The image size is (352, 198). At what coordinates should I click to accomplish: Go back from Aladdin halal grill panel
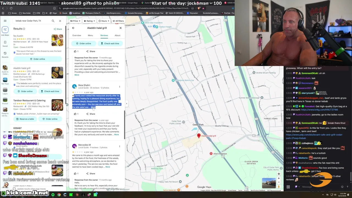pos(73,28)
